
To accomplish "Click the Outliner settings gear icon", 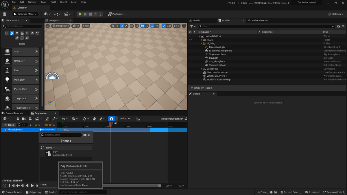I will click(343, 26).
